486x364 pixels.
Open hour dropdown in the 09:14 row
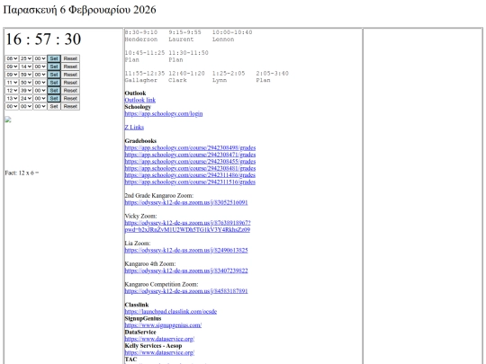(12, 67)
